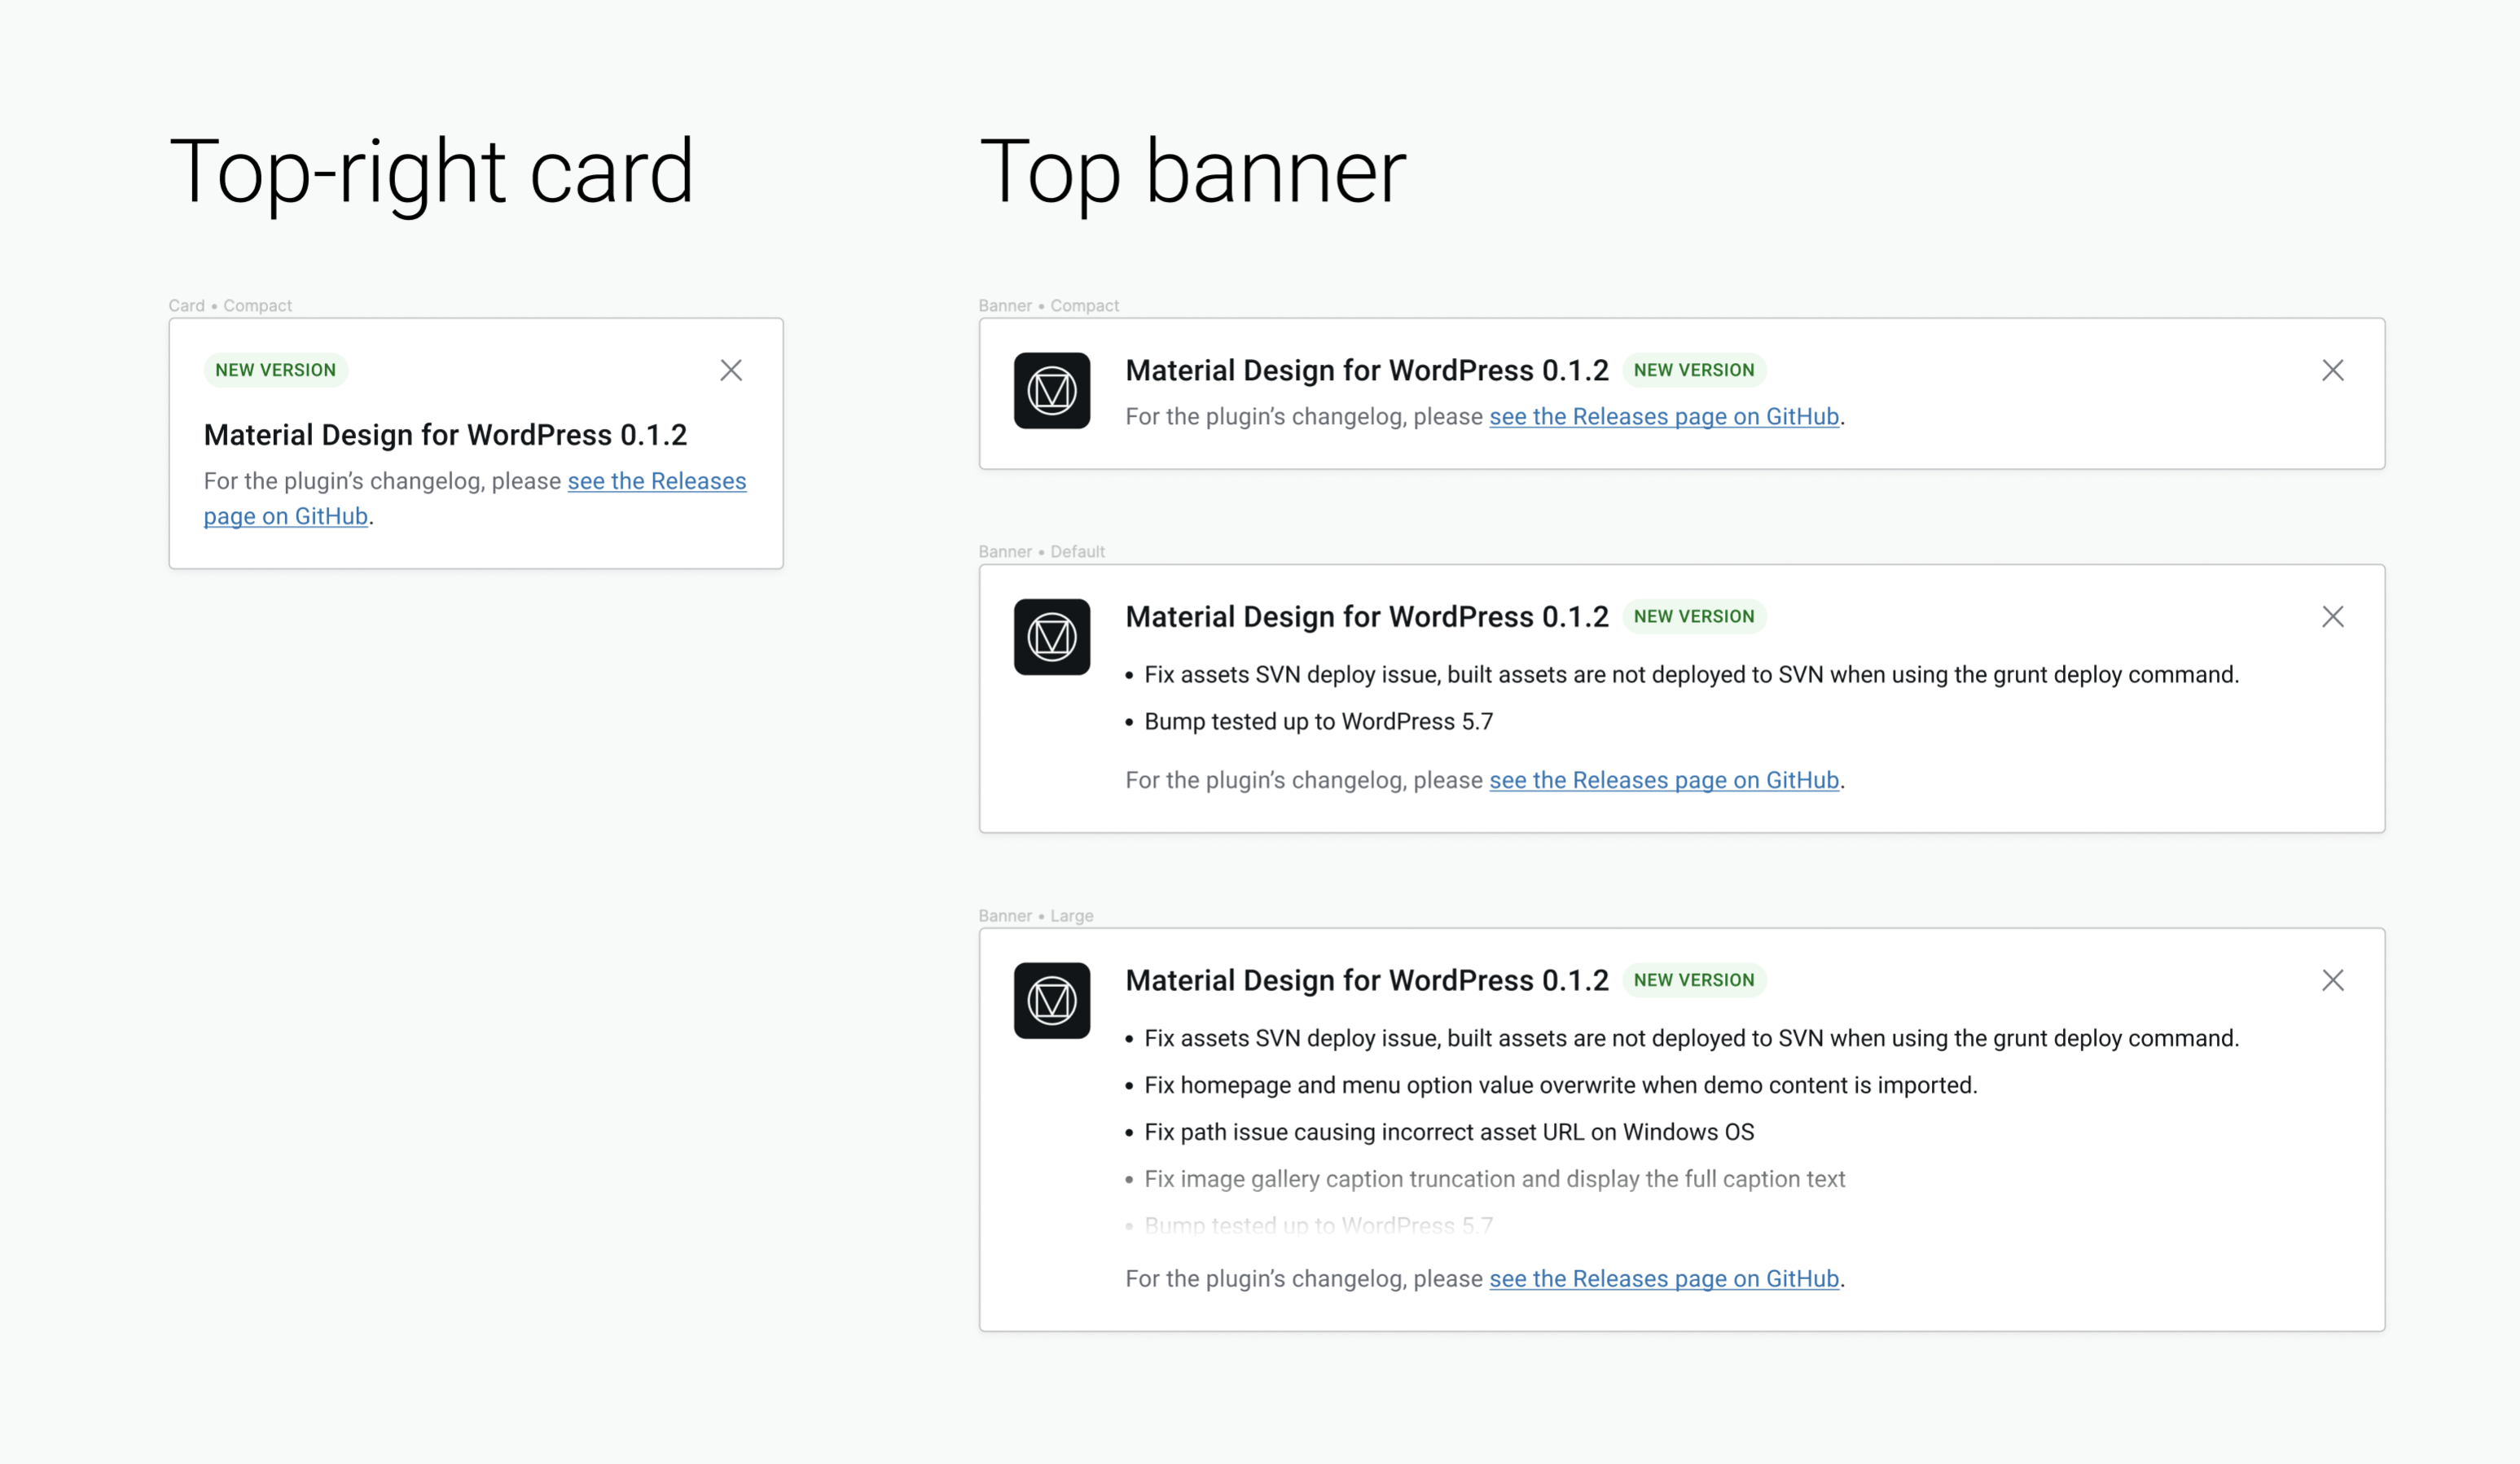Open GitHub Releases link in Compact banner
The width and height of the screenshot is (2520, 1464).
(x=1663, y=416)
